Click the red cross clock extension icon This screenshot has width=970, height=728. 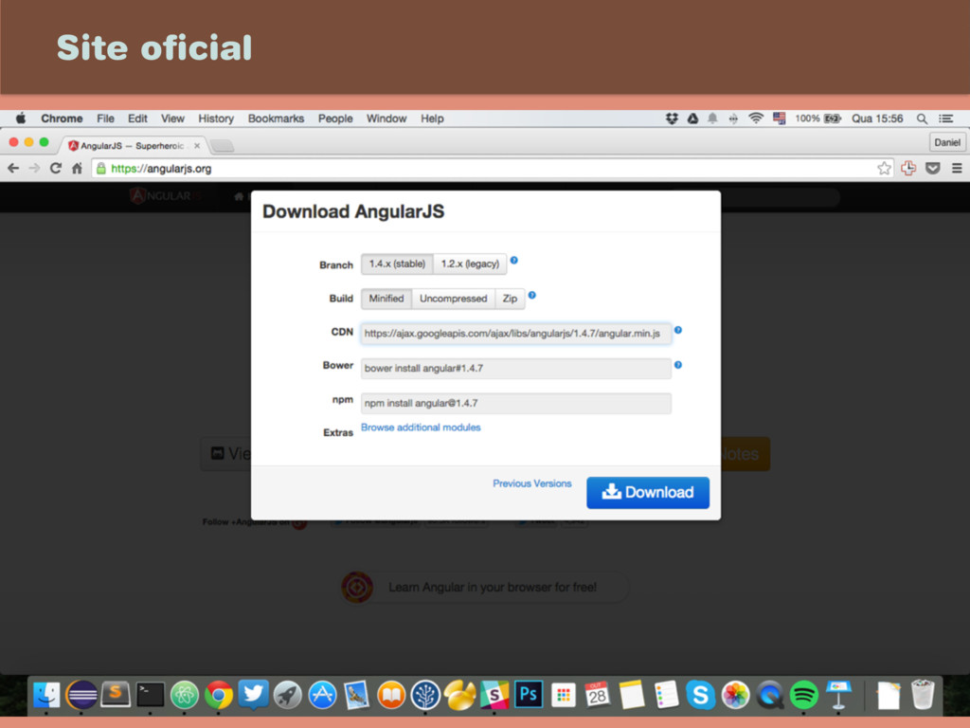908,168
